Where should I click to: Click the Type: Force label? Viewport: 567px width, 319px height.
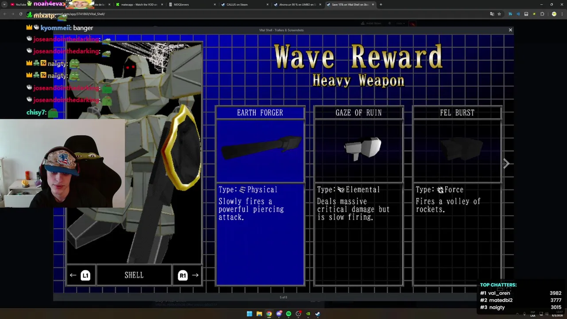tap(439, 190)
